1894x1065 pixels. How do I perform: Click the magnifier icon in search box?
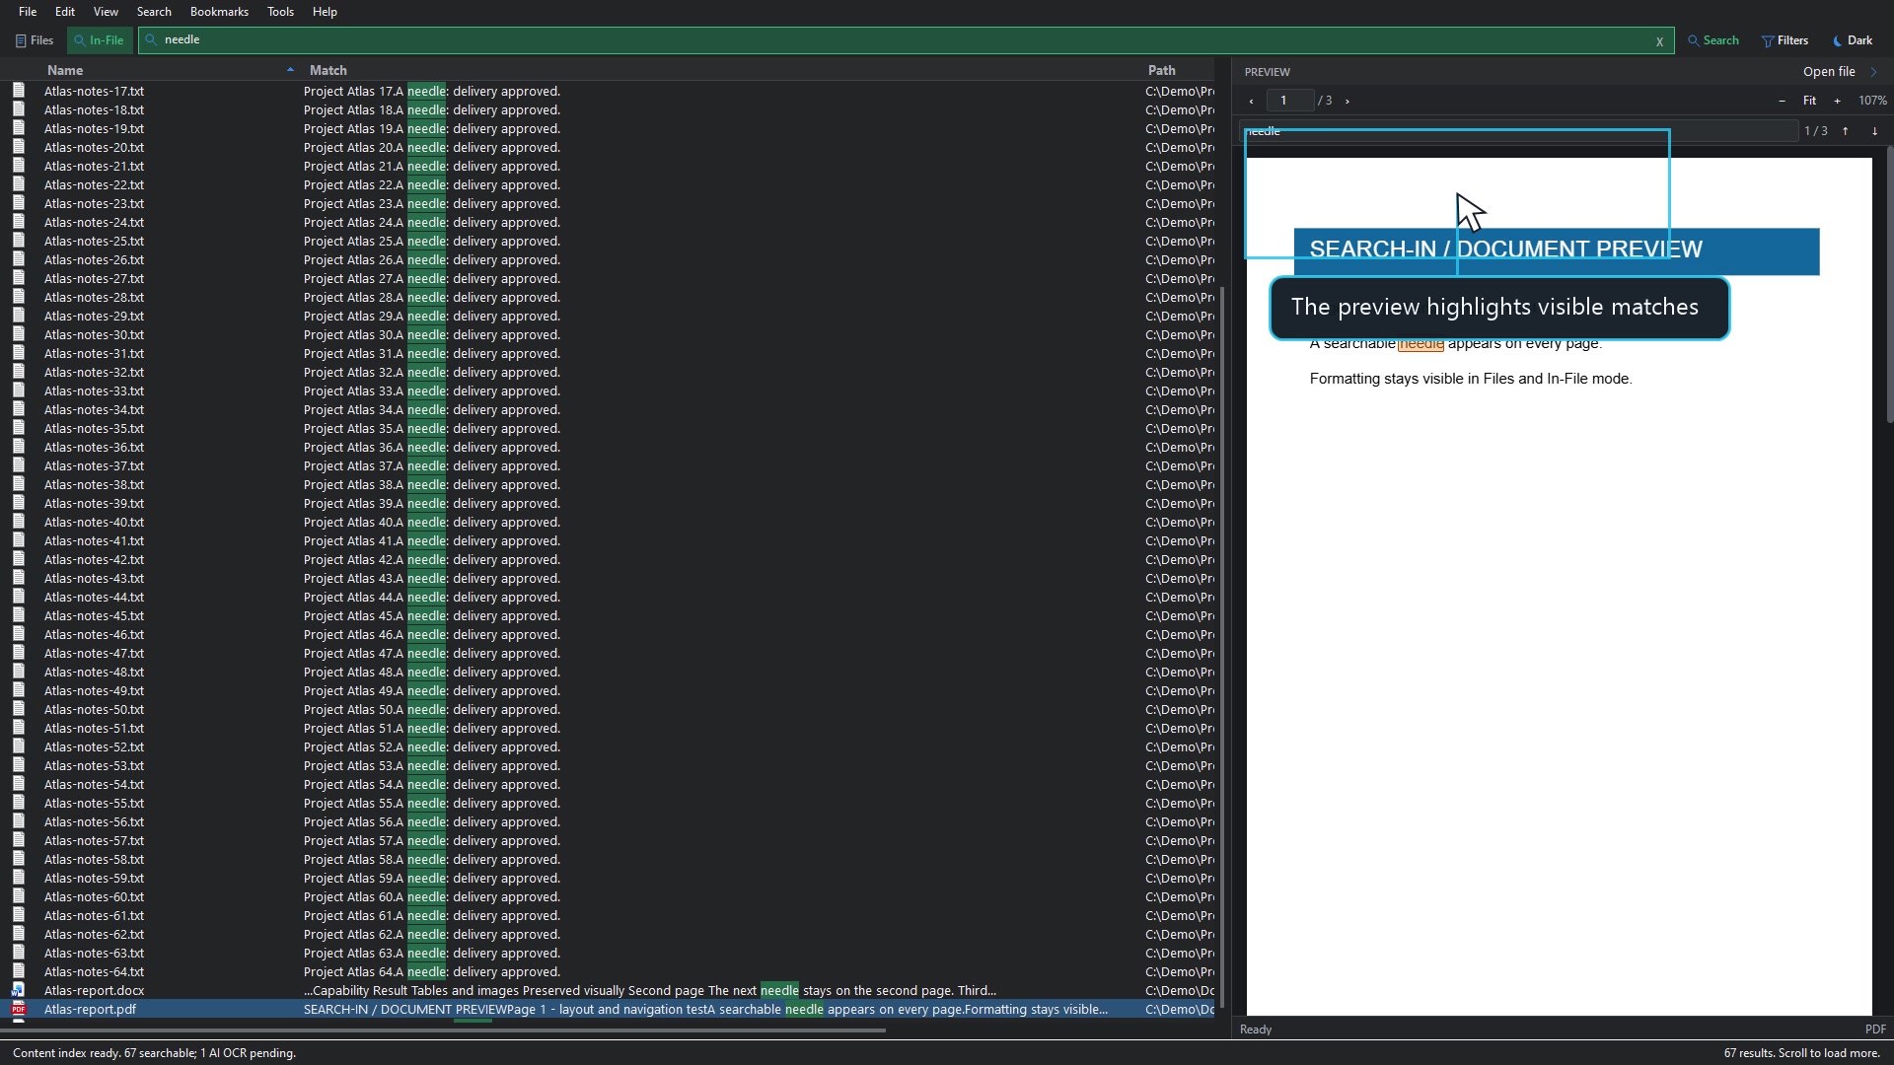[x=151, y=40]
